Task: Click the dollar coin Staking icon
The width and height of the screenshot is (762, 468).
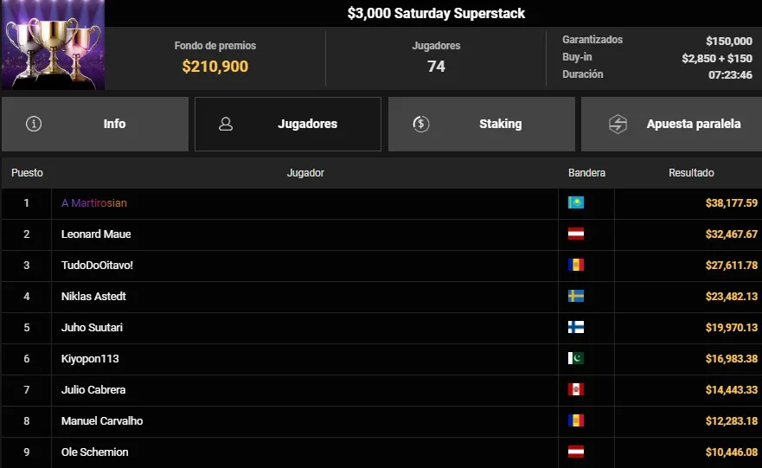Action: (421, 124)
